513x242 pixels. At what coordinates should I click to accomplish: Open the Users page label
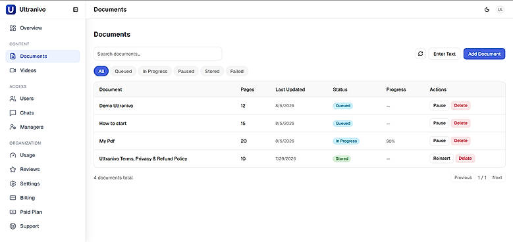pos(27,98)
